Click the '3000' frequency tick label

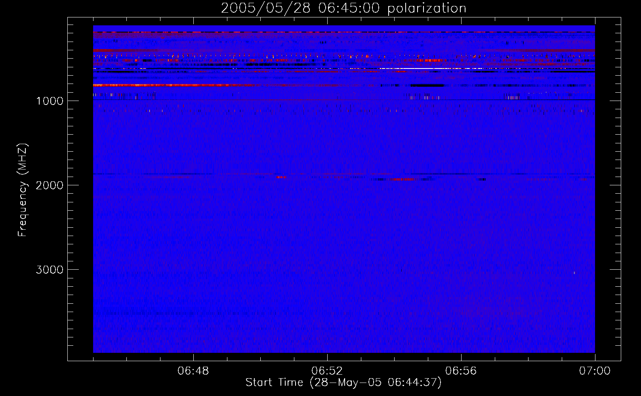pyautogui.click(x=50, y=270)
